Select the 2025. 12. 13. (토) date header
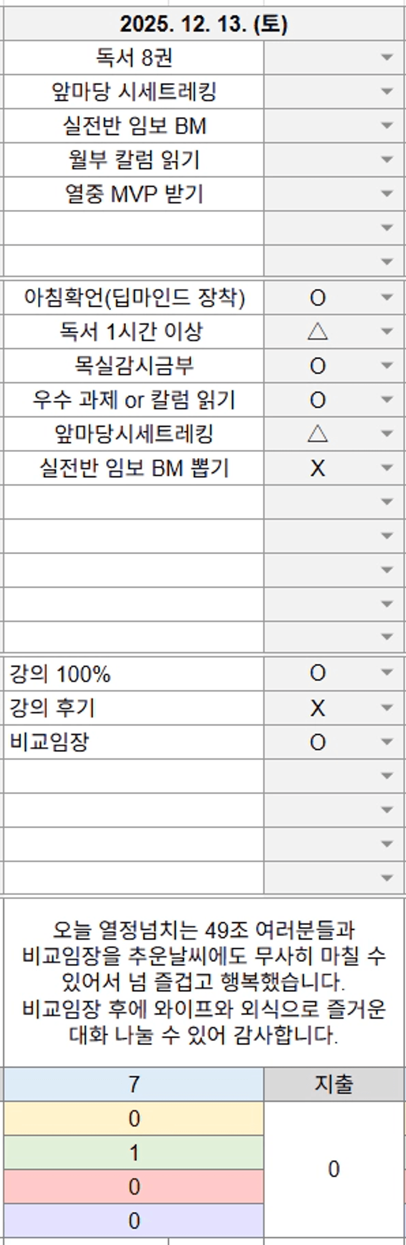The image size is (406, 1245). (203, 24)
